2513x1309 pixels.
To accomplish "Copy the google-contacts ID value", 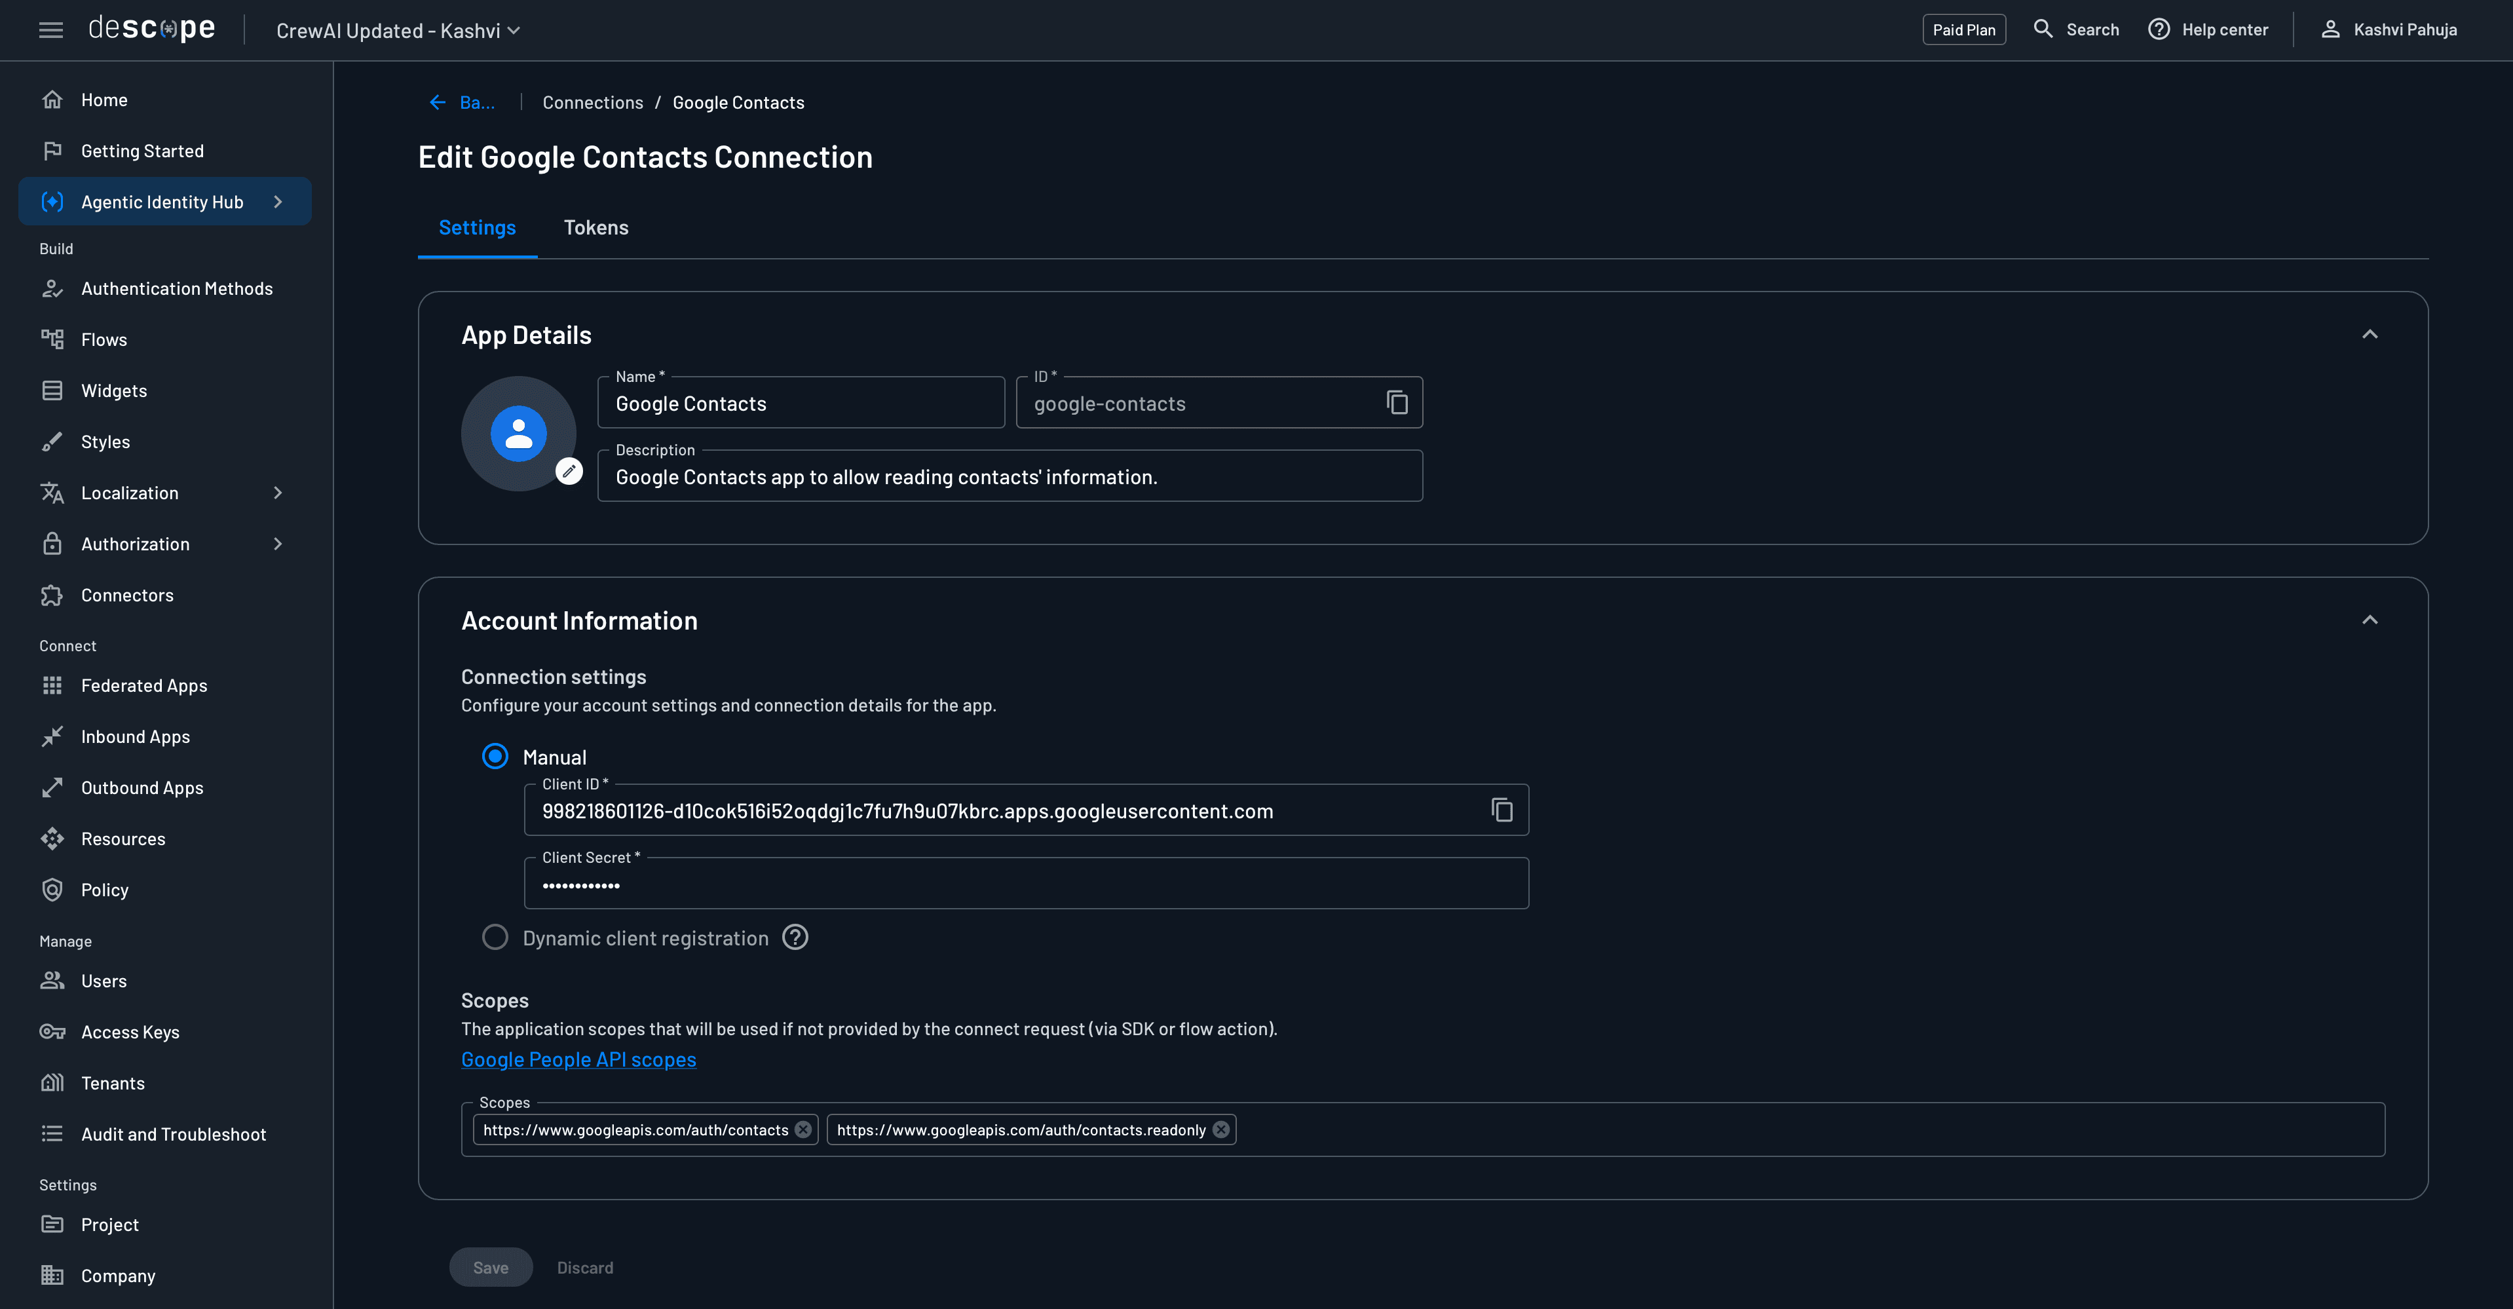I will coord(1397,403).
